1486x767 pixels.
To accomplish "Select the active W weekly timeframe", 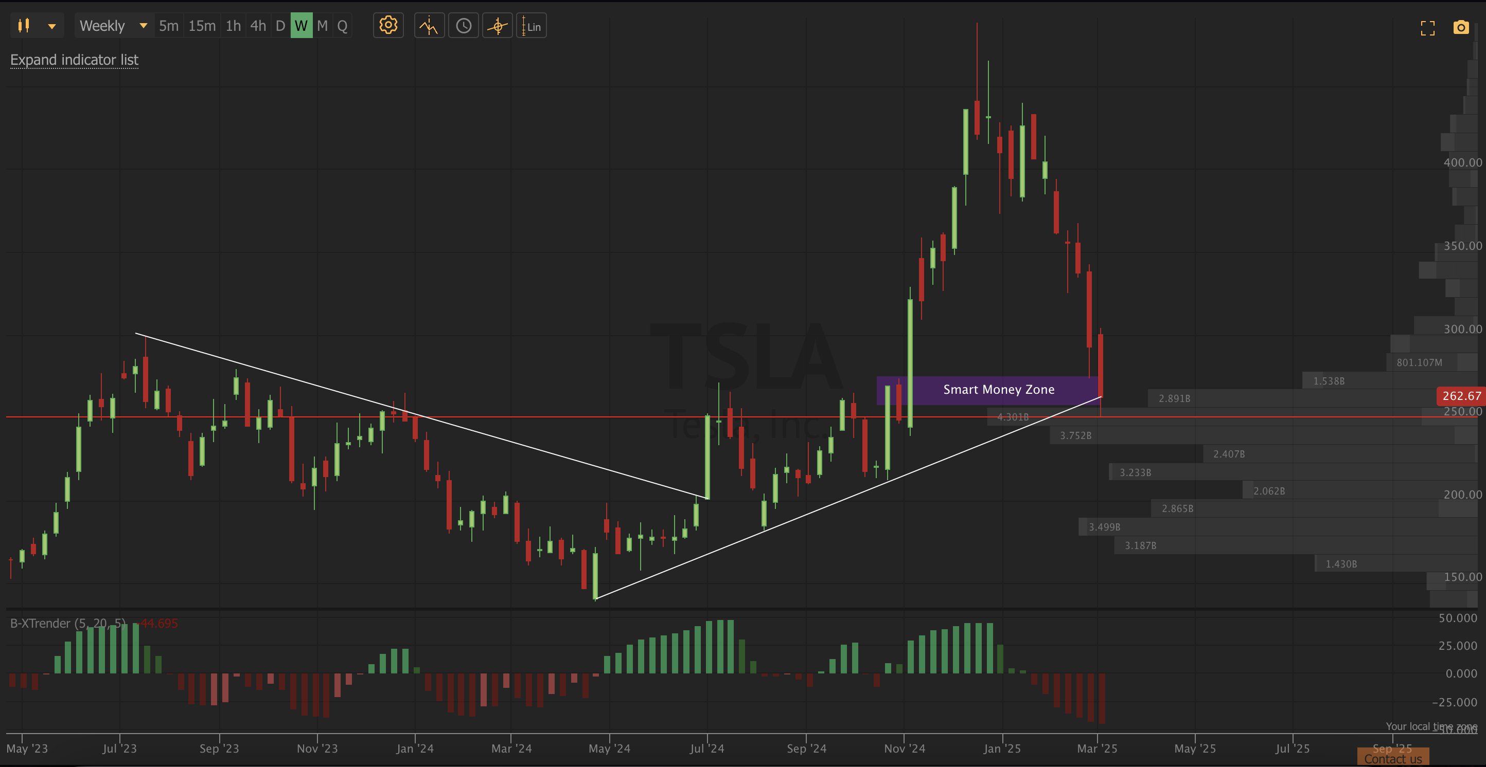I will click(301, 25).
